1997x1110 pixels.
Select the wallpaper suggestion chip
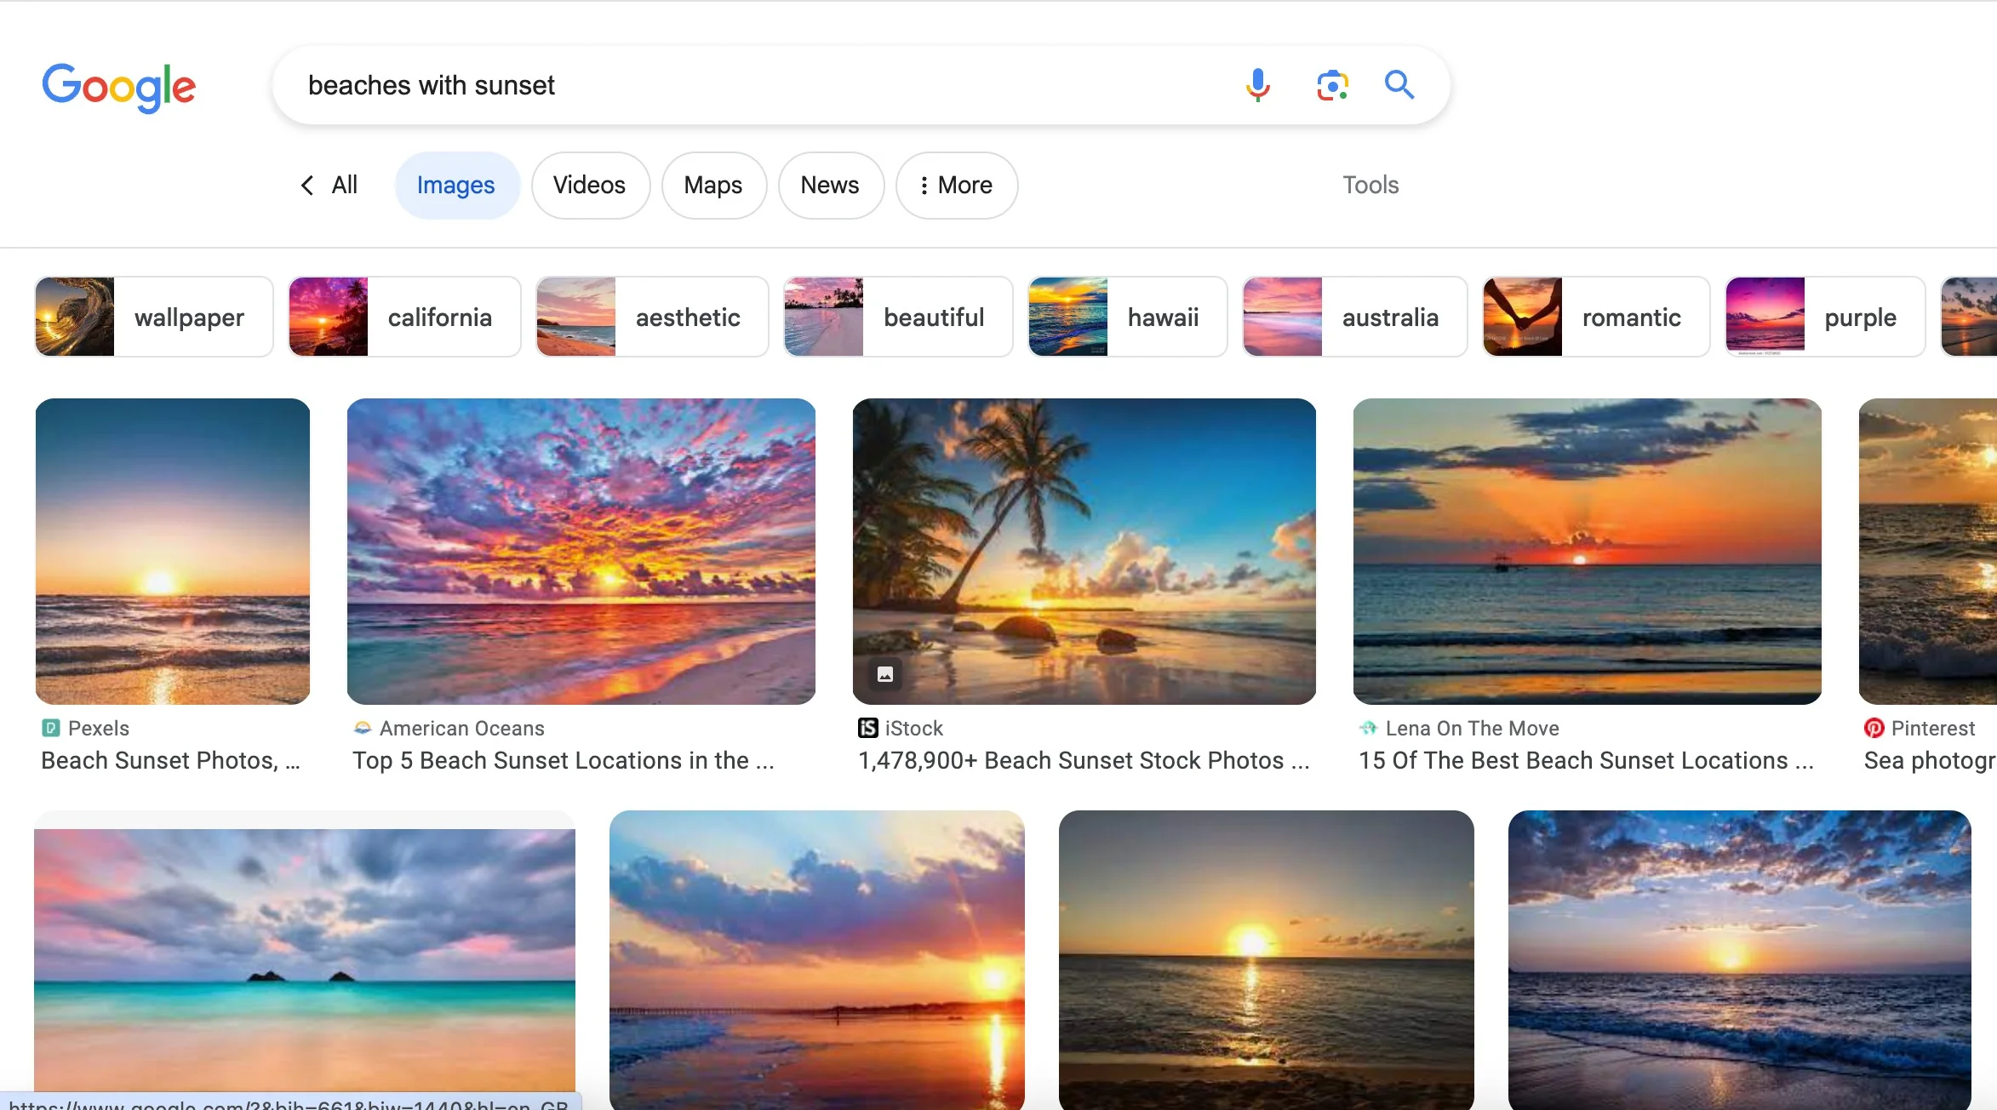pyautogui.click(x=154, y=317)
